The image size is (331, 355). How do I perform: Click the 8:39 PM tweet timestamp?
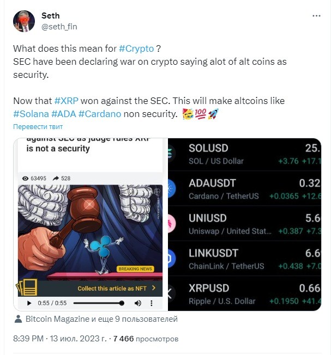click(x=28, y=339)
